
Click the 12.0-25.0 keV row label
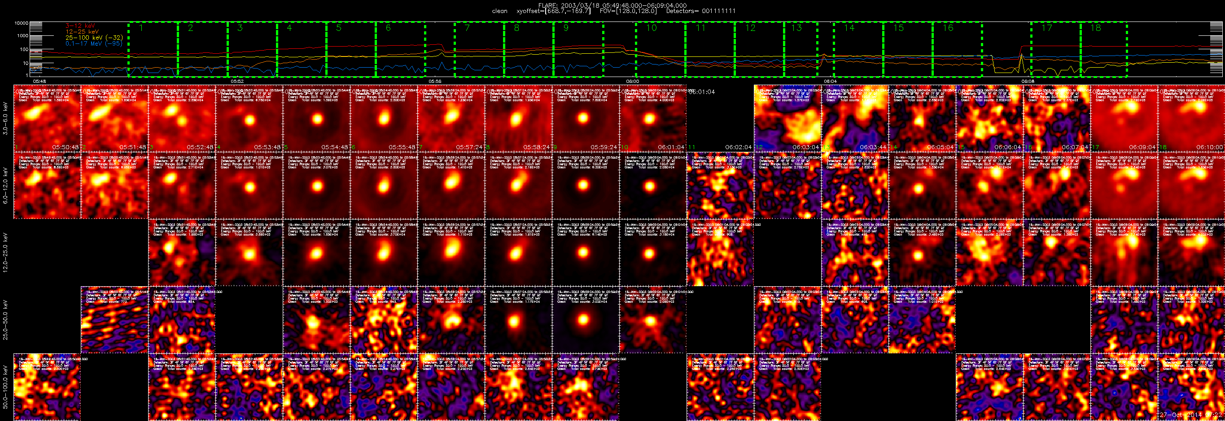[5, 253]
